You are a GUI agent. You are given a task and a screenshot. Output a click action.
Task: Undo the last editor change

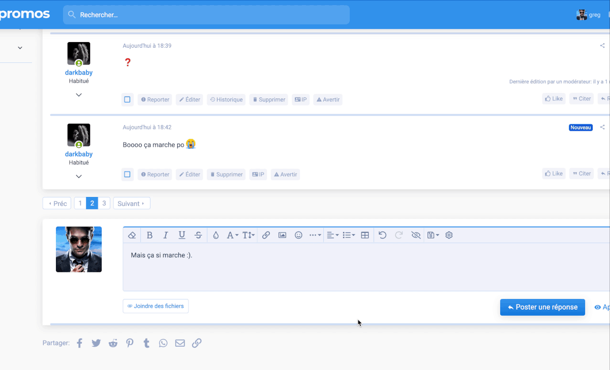click(383, 235)
